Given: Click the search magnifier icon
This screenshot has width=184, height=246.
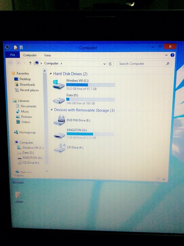Looking at the screenshot, I should pos(168,63).
